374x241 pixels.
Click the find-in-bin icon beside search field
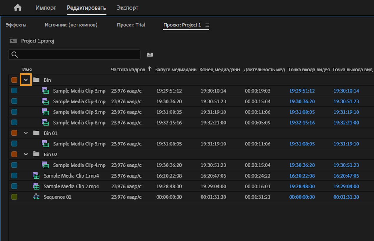click(x=149, y=54)
